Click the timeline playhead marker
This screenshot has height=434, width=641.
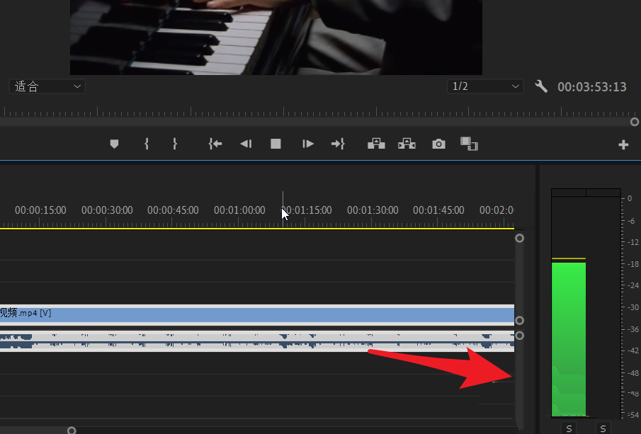(x=283, y=210)
